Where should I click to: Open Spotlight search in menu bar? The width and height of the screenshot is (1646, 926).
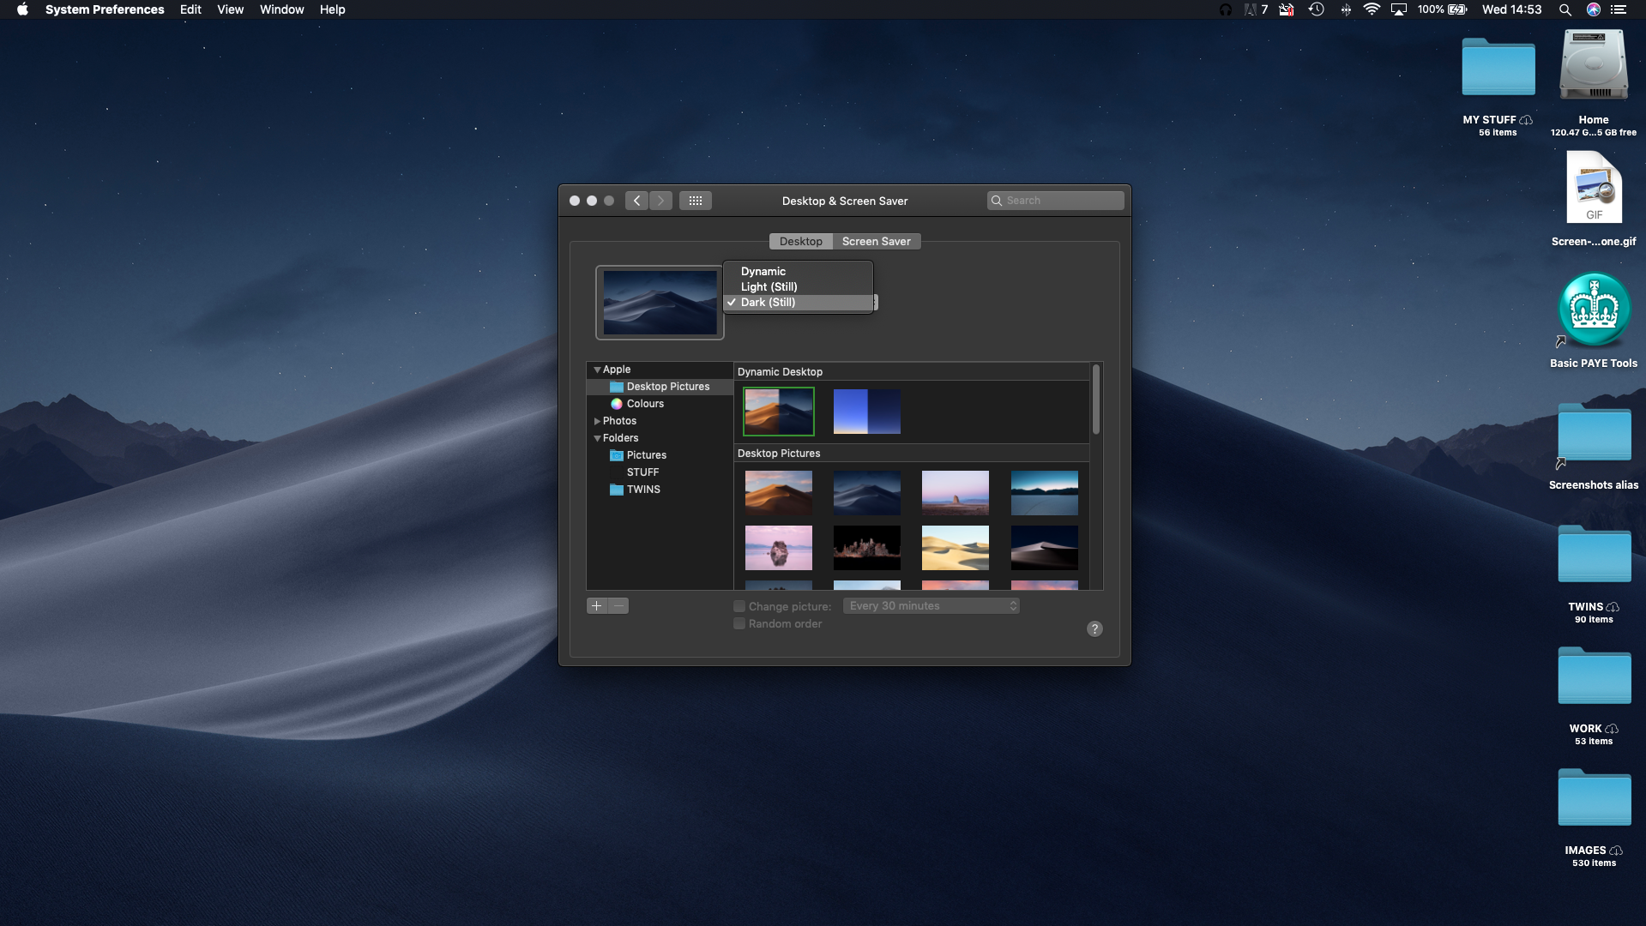tap(1565, 9)
